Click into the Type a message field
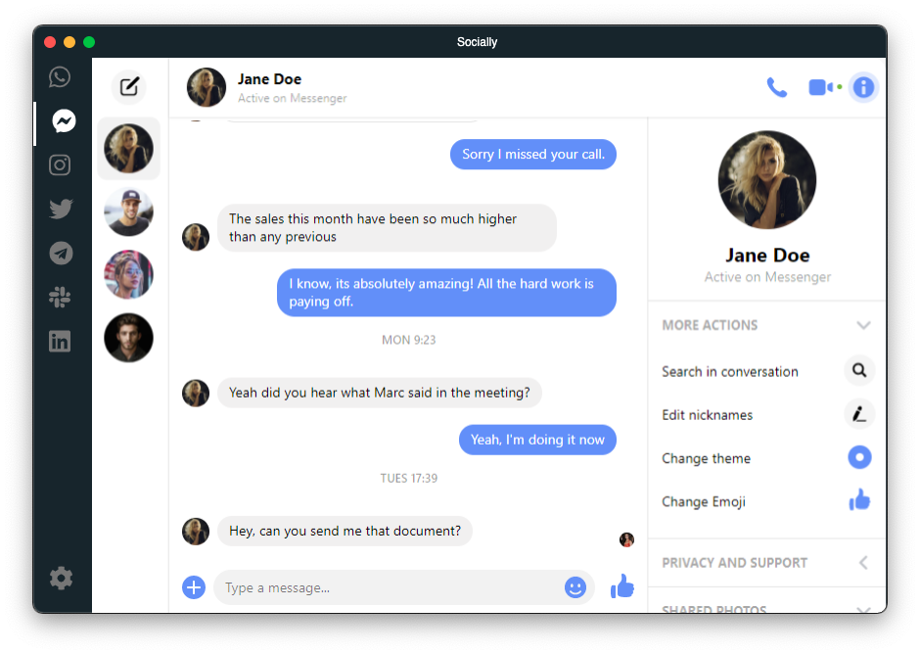 pyautogui.click(x=404, y=587)
